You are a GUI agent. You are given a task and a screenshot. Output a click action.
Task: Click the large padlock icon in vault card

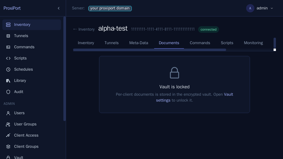[x=174, y=73]
